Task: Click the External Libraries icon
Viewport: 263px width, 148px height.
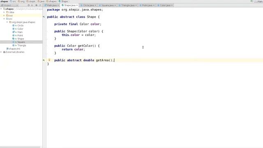Action: pyautogui.click(x=5, y=52)
